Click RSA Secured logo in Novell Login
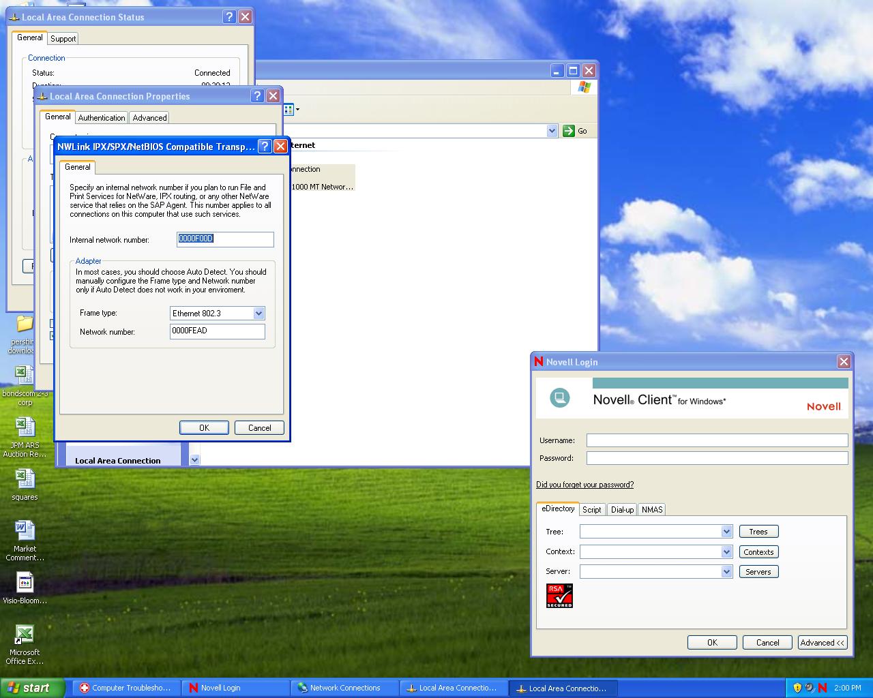873x698 pixels. coord(559,596)
